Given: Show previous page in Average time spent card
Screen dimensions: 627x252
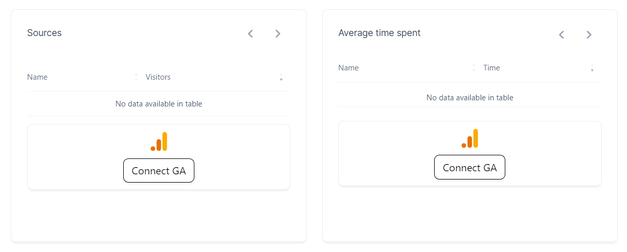Looking at the screenshot, I should [x=562, y=35].
